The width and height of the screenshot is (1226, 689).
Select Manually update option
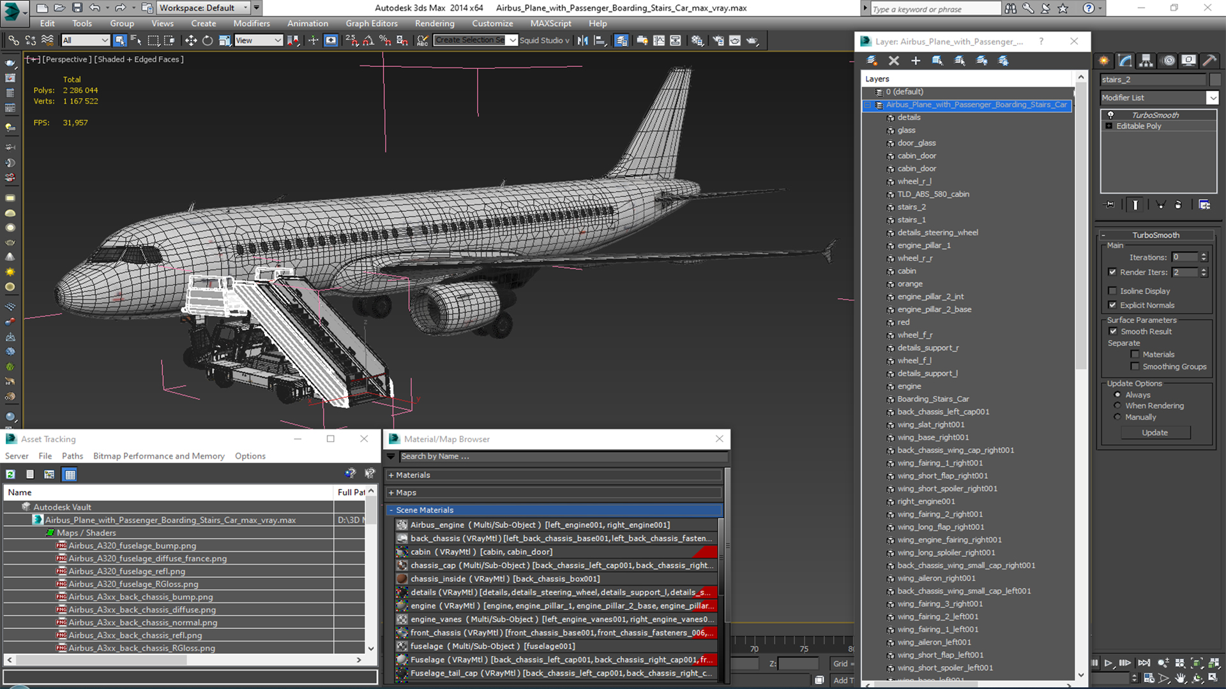tap(1117, 417)
